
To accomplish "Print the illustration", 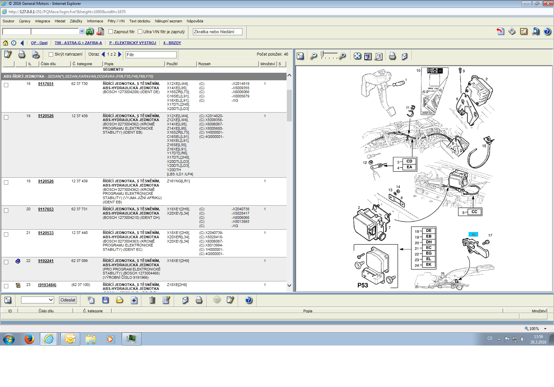I will coord(392,56).
